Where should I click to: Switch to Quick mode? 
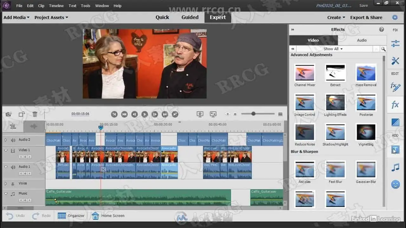pos(162,17)
